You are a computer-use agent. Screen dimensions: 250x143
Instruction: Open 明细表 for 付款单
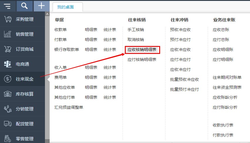pyautogui.click(x=91, y=40)
